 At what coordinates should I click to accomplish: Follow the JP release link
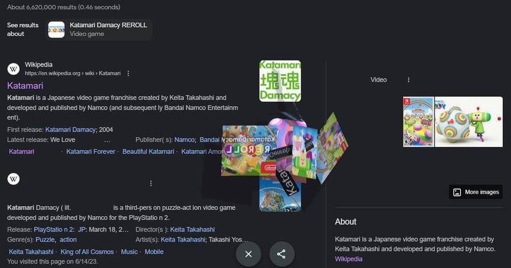(82, 229)
